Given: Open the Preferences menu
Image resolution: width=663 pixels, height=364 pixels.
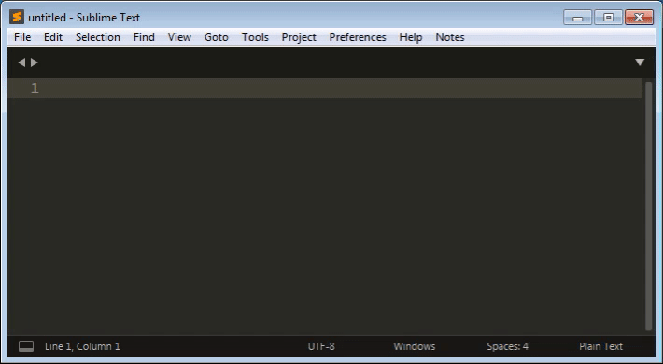Looking at the screenshot, I should pyautogui.click(x=358, y=37).
